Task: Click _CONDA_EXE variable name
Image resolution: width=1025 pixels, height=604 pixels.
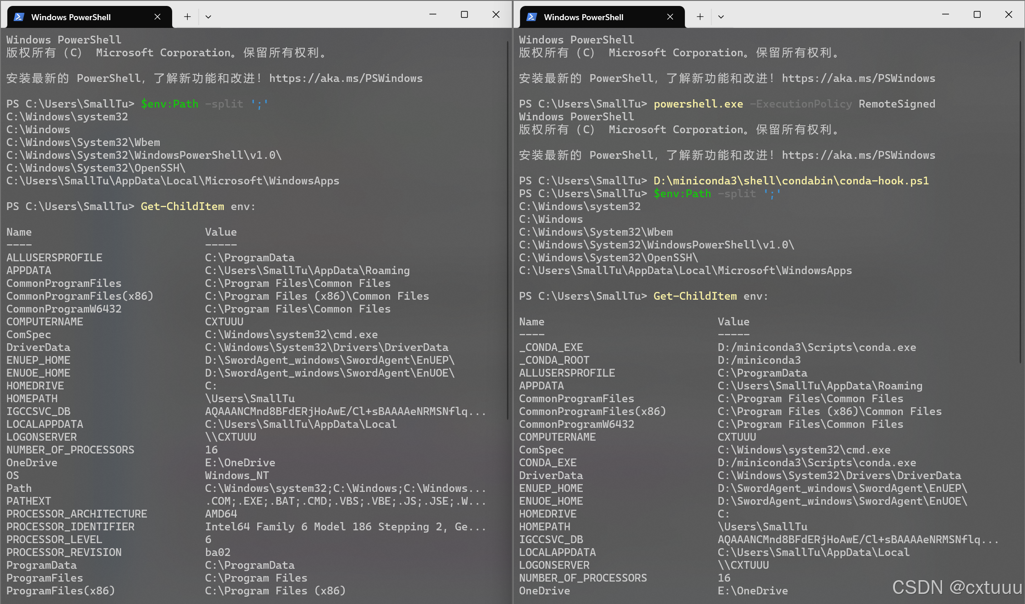Action: pyautogui.click(x=551, y=347)
